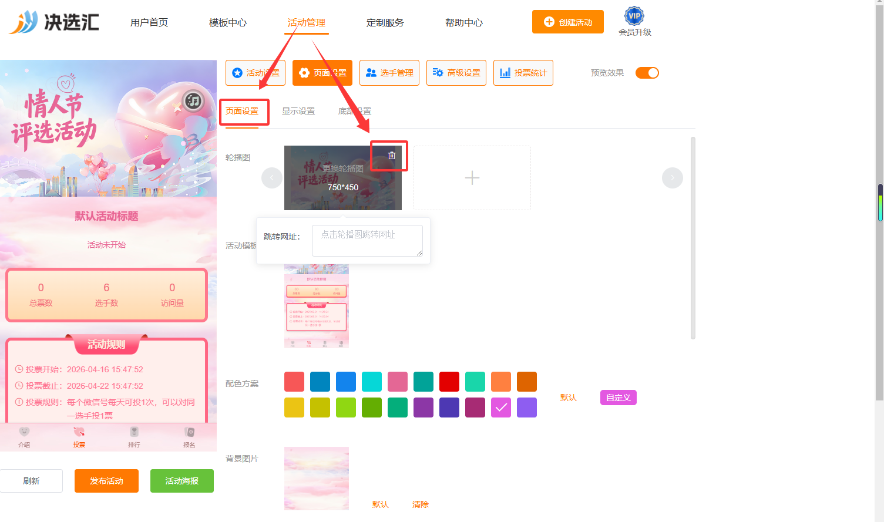Select the teal color swatch
The width and height of the screenshot is (884, 522).
tap(423, 382)
